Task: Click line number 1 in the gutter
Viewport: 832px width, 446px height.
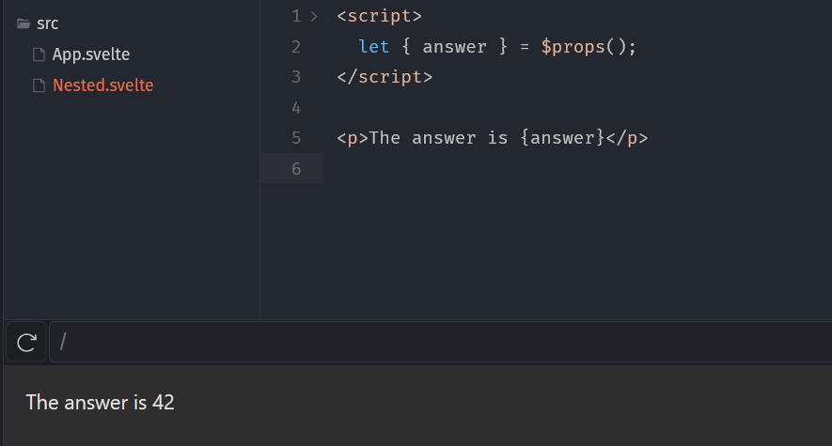Action: 296,16
